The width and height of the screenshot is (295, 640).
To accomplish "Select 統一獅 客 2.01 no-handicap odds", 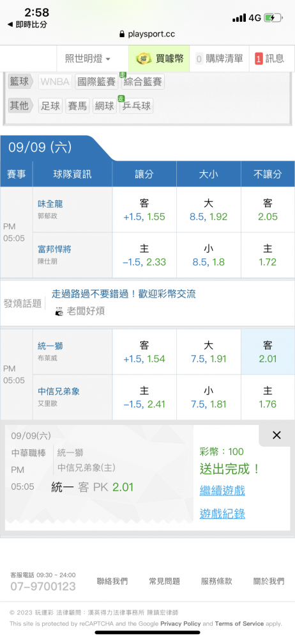I will click(x=268, y=352).
